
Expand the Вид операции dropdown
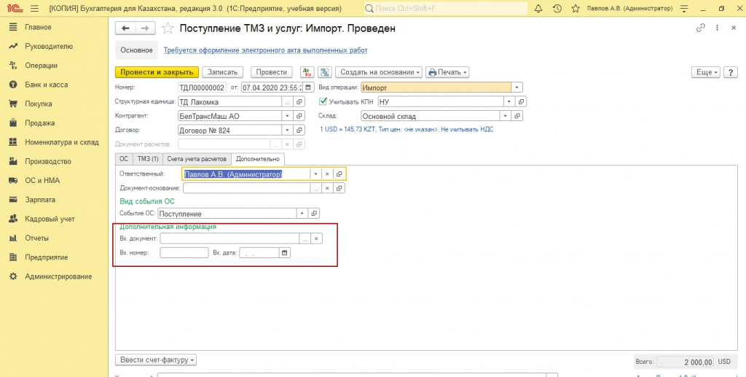tap(517, 88)
